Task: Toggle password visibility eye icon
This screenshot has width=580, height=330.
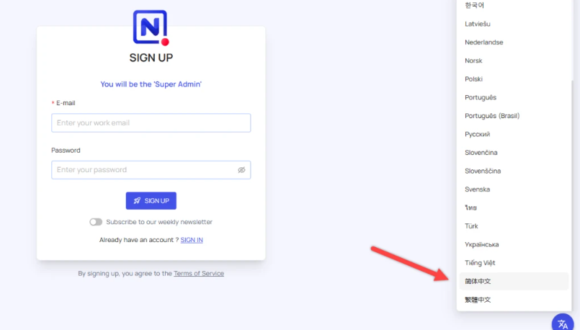Action: (x=241, y=170)
